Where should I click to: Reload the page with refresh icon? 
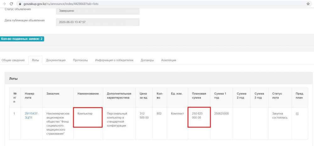11,4
